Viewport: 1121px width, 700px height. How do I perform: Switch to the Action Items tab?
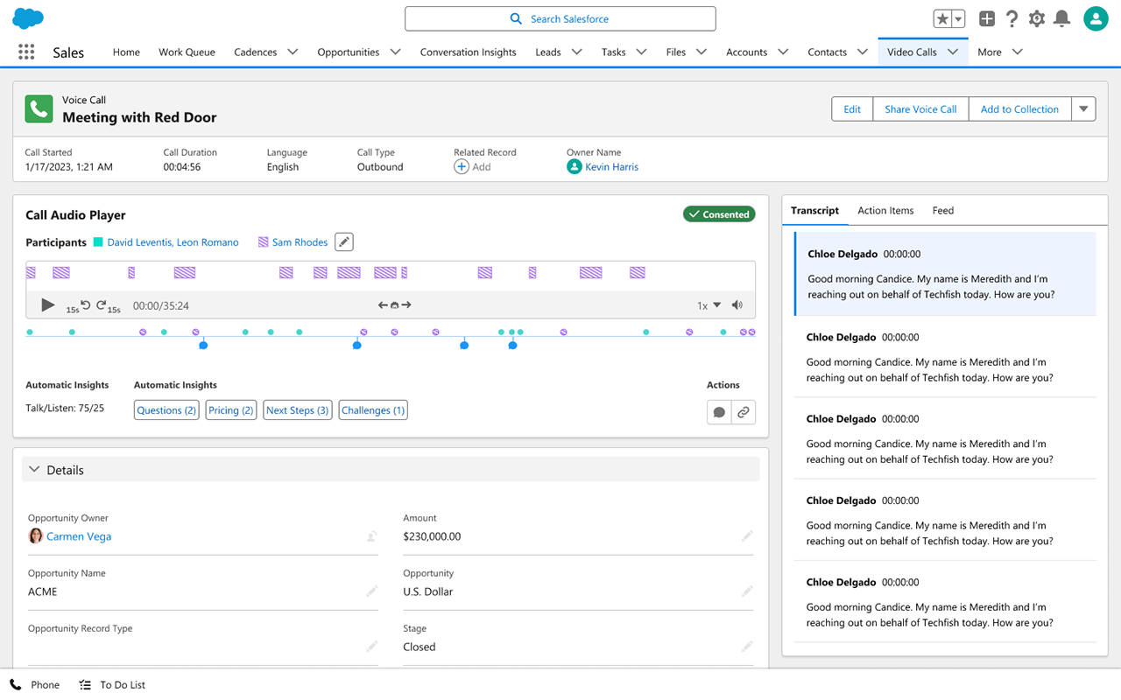pyautogui.click(x=885, y=211)
